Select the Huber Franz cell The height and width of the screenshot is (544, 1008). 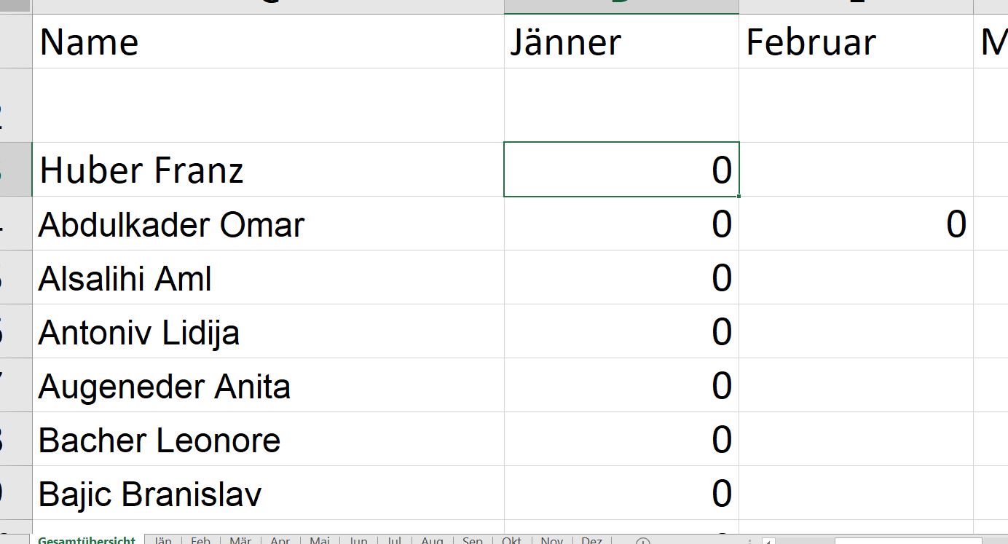click(x=268, y=170)
